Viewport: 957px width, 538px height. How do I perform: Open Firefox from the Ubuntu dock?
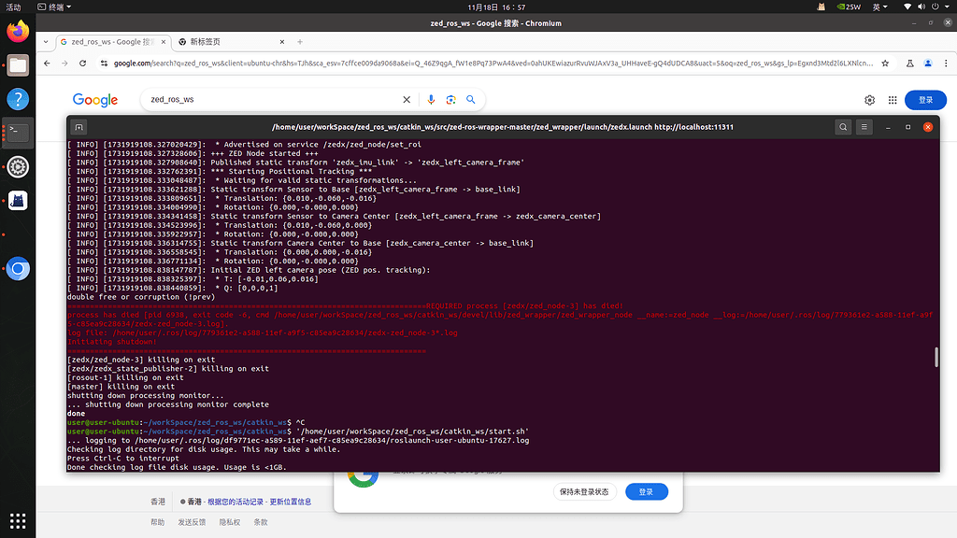(18, 33)
